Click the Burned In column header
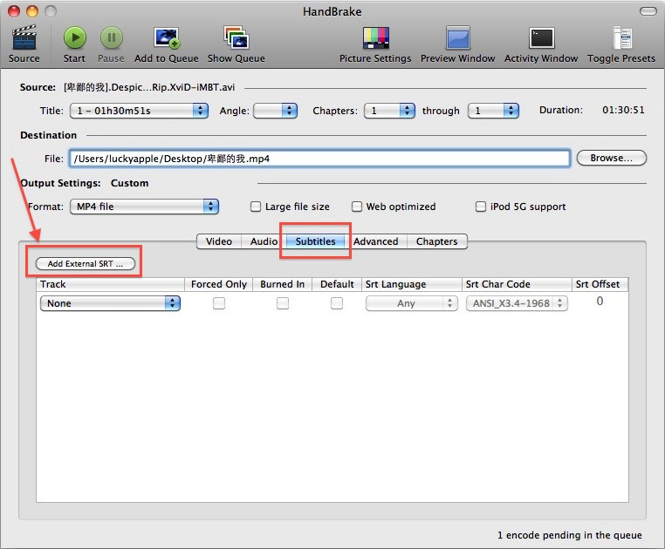 (283, 284)
